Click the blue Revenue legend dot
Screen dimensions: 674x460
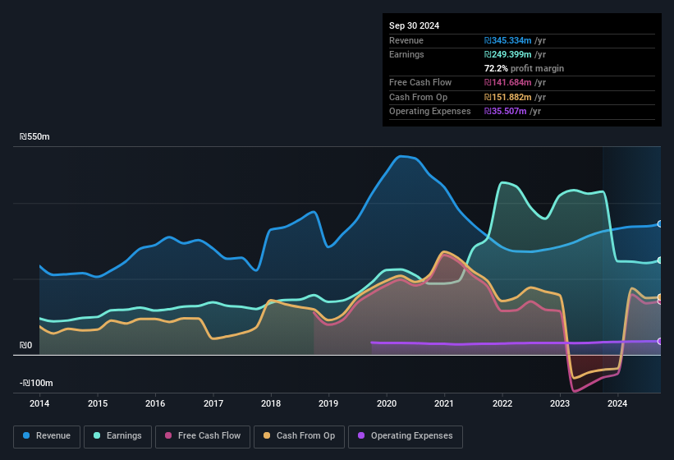pos(27,436)
